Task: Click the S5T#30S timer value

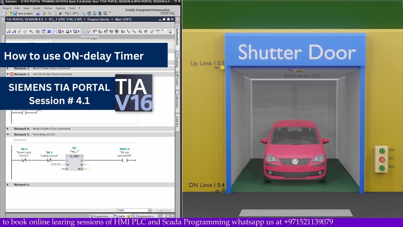Action: point(56,165)
